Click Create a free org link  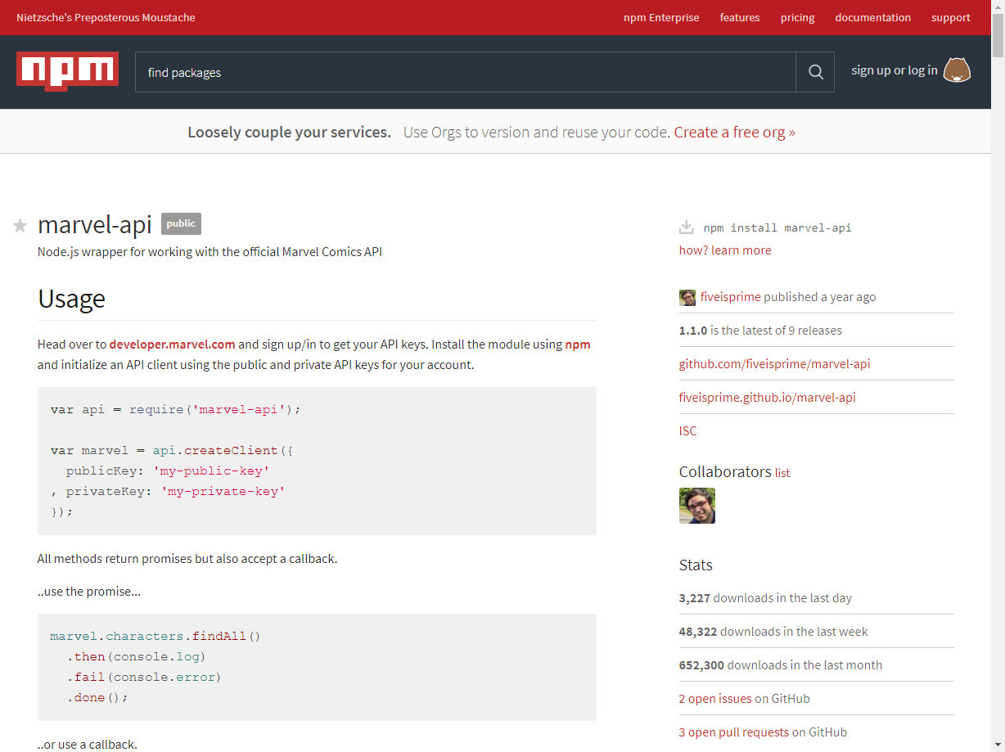coord(735,132)
